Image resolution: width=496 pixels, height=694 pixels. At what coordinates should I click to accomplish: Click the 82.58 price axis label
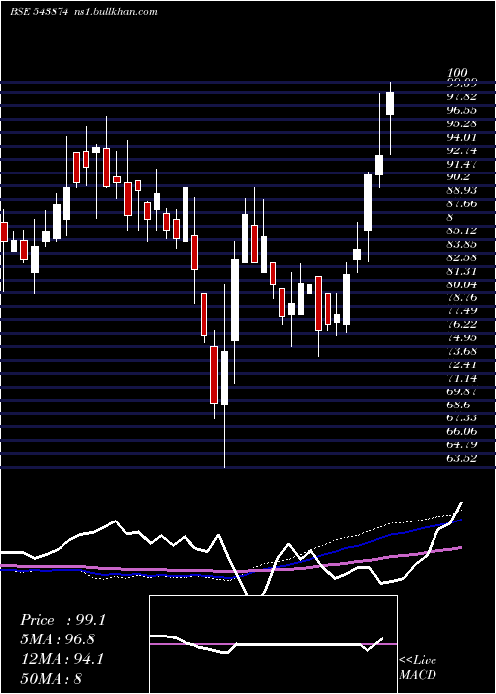coord(461,257)
